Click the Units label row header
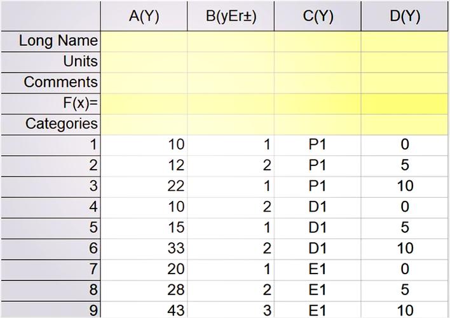450x318 pixels. [50, 62]
